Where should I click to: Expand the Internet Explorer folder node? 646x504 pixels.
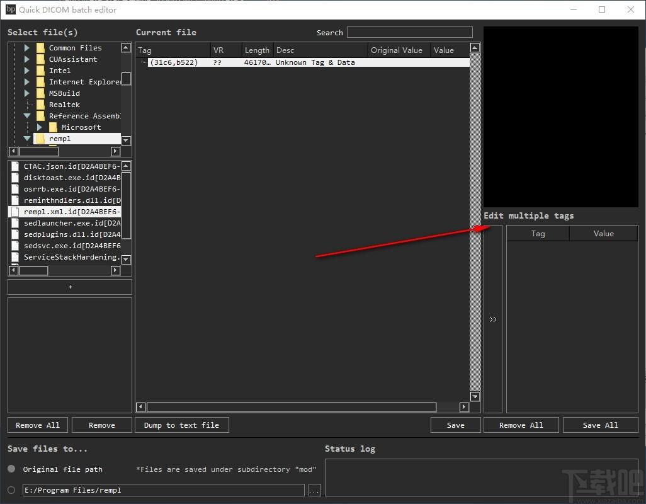pos(27,82)
